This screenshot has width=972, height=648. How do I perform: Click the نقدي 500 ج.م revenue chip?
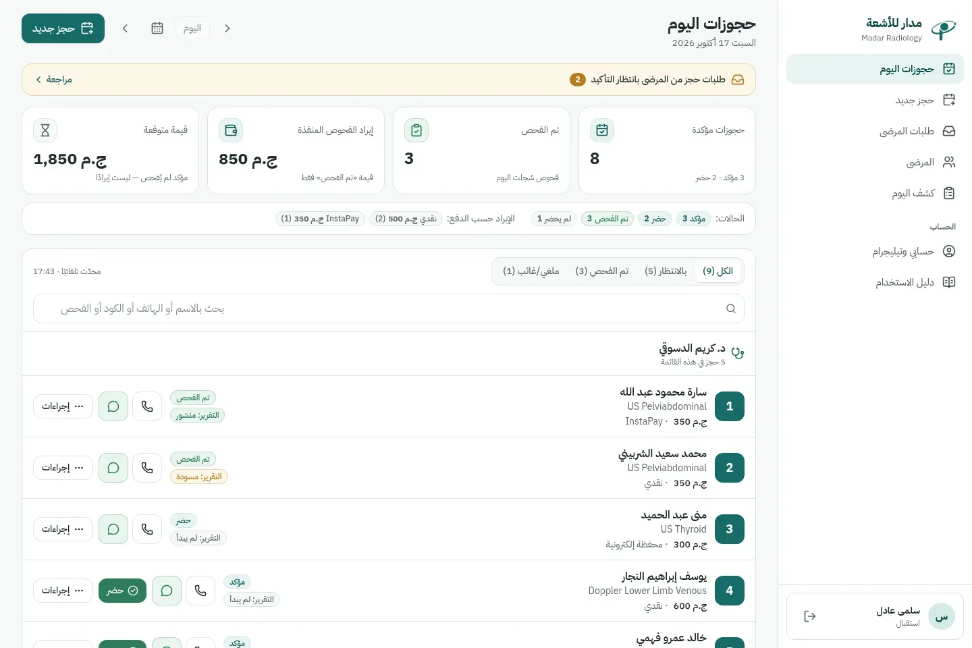406,219
